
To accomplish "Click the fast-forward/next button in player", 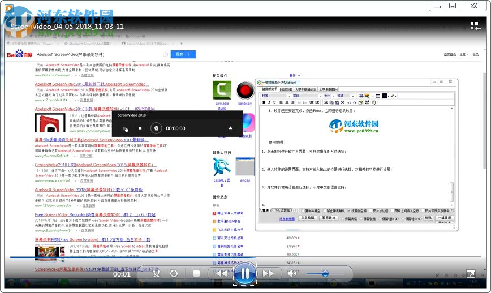I will tap(268, 273).
